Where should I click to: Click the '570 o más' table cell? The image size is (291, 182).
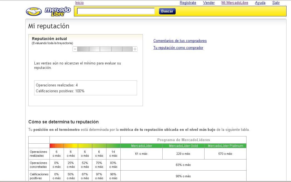225,154
